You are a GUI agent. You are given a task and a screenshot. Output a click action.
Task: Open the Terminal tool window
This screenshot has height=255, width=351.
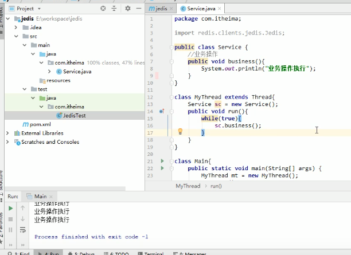click(151, 253)
